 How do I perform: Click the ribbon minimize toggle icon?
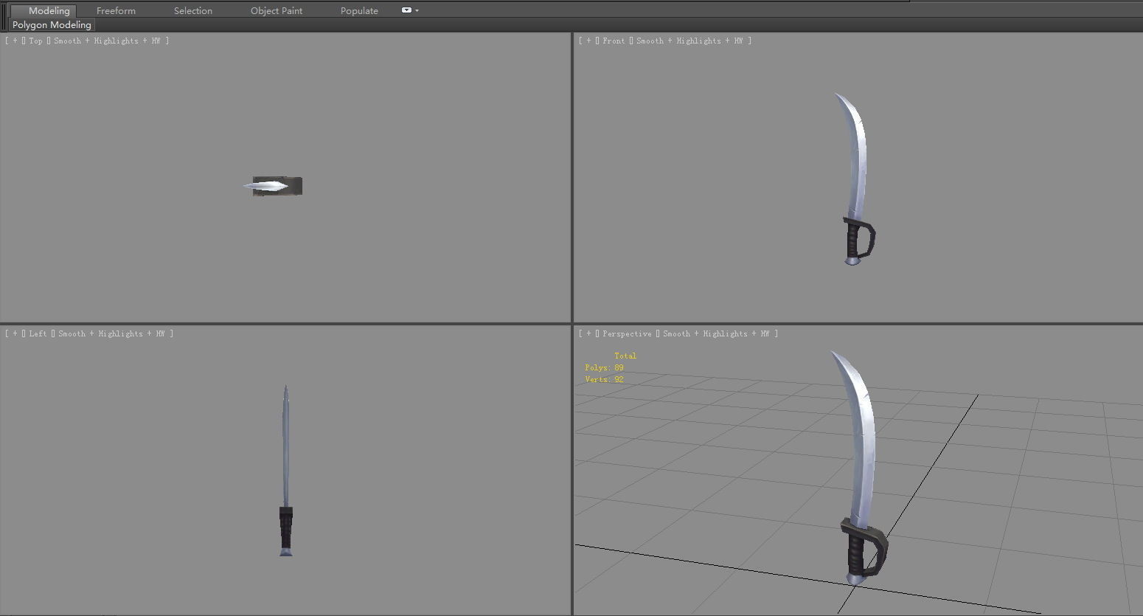[406, 10]
